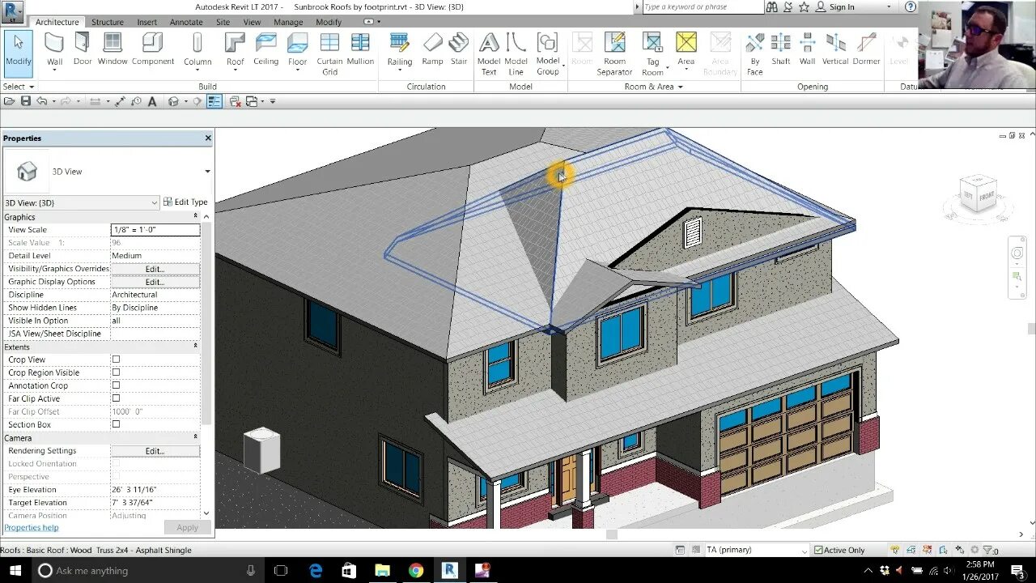
Task: Select the Stair tool
Action: tap(459, 49)
